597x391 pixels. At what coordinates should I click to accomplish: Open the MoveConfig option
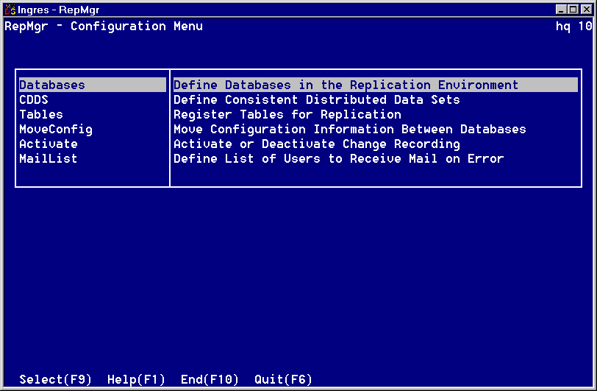click(x=56, y=130)
